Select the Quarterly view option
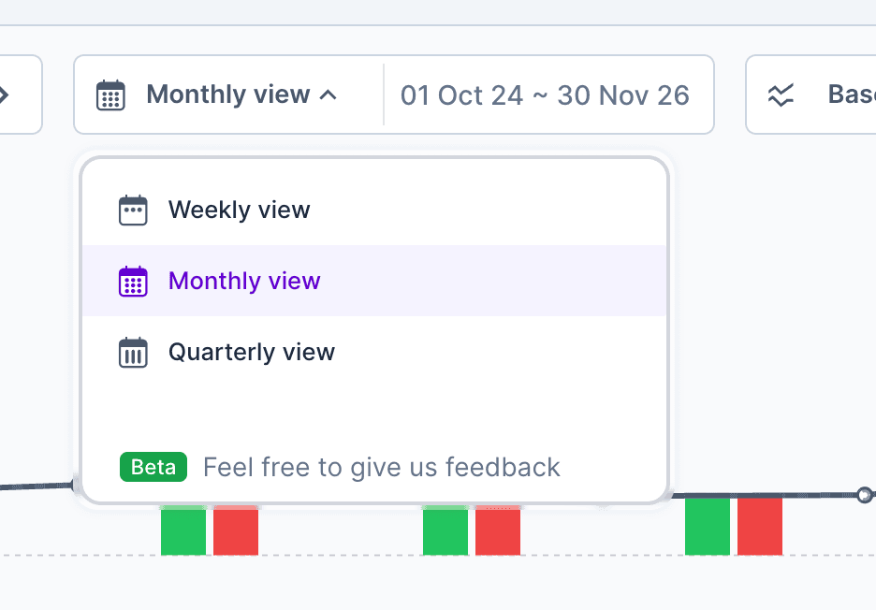The width and height of the screenshot is (876, 610). [251, 352]
